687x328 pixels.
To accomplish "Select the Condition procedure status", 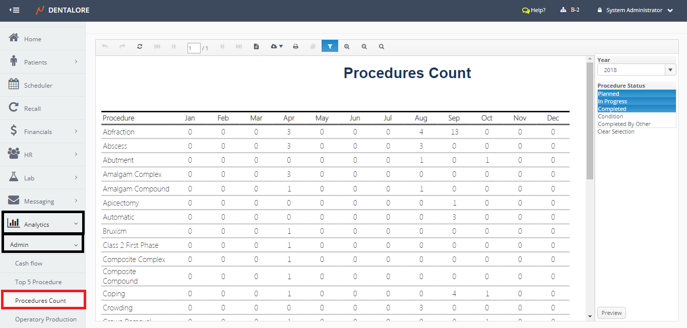I will [x=610, y=116].
